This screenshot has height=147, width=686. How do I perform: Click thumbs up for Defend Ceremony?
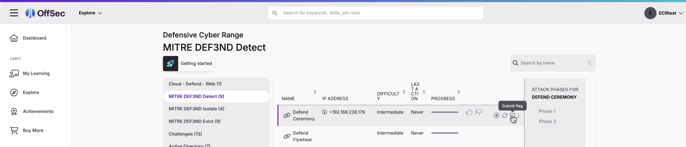tap(469, 112)
